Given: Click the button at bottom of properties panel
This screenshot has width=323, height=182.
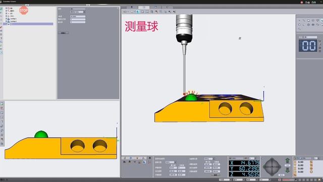Looking at the screenshot, I should 63,33.
